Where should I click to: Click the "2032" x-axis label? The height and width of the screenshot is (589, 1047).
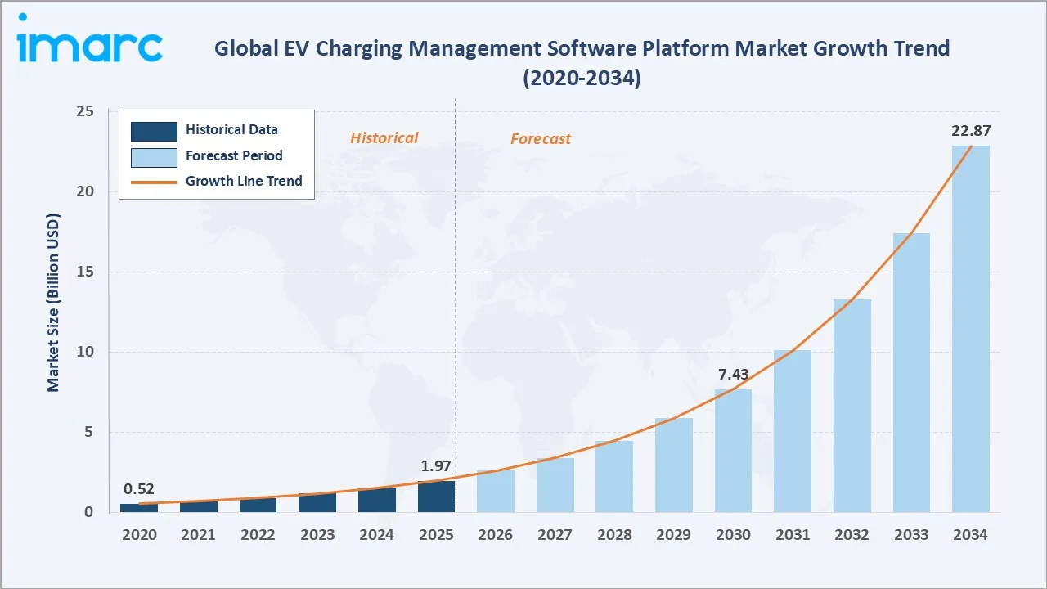tap(852, 535)
